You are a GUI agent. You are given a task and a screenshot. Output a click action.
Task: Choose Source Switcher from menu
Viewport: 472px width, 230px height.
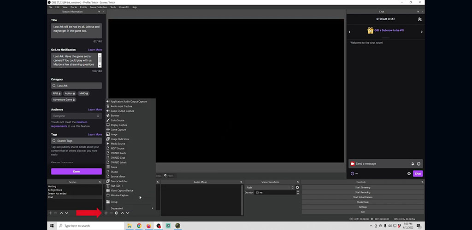[119, 181]
